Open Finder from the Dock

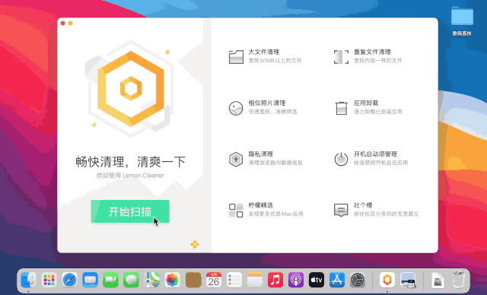click(28, 280)
